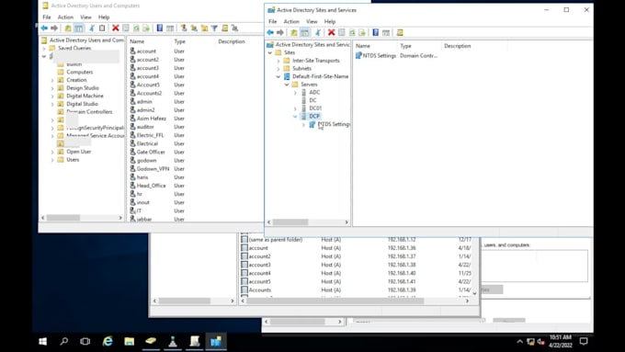Image resolution: width=625 pixels, height=352 pixels.
Task: Expand the Creation organizational unit
Action: pos(52,80)
